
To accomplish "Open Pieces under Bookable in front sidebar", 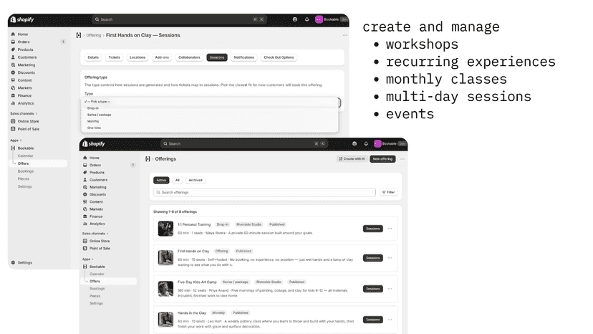I will click(x=95, y=296).
